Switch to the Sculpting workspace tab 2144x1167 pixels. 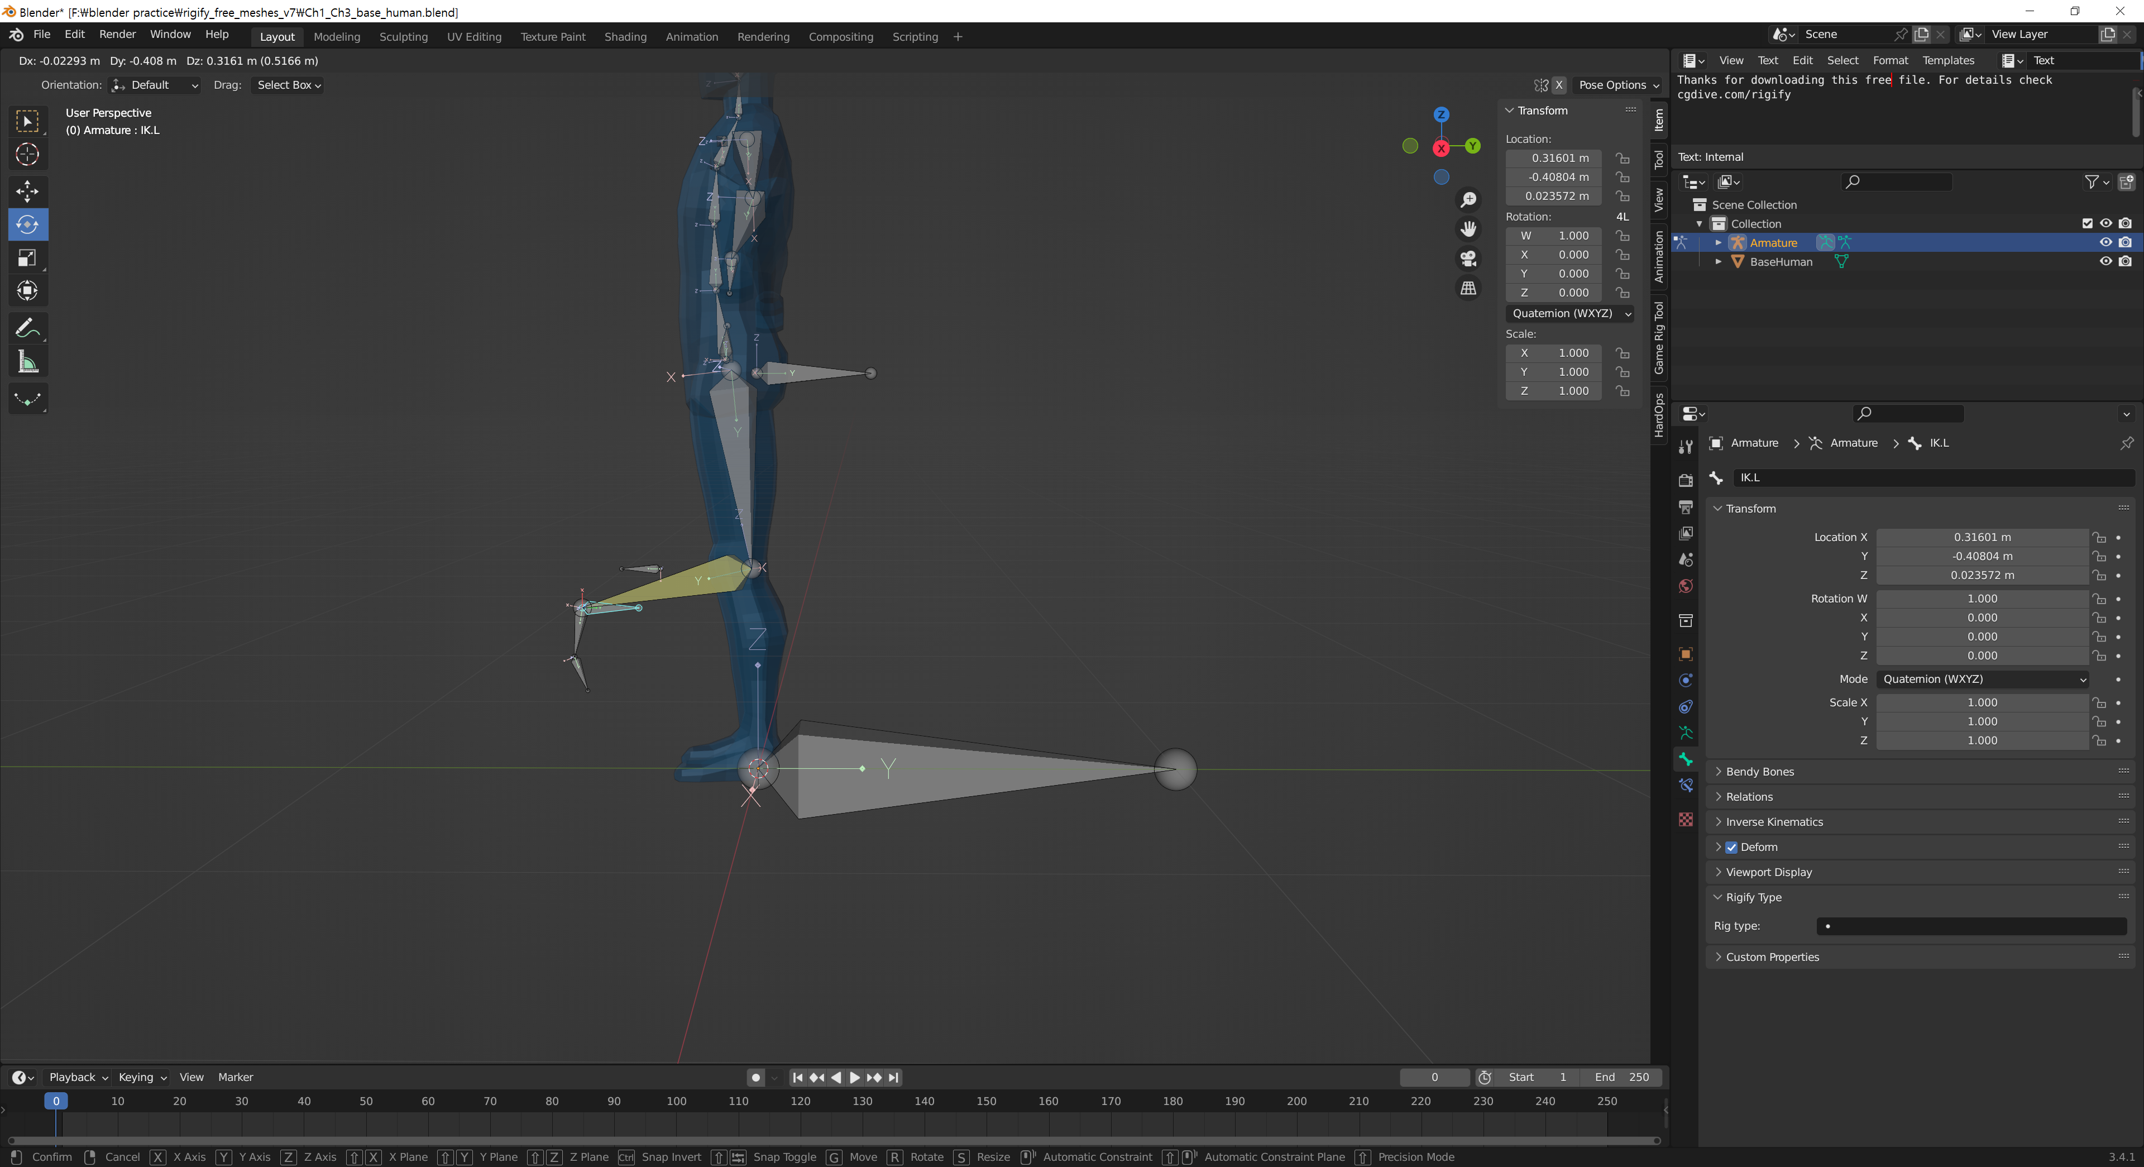(x=404, y=37)
